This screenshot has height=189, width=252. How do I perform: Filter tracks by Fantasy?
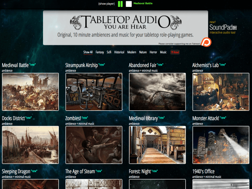[x=100, y=52]
